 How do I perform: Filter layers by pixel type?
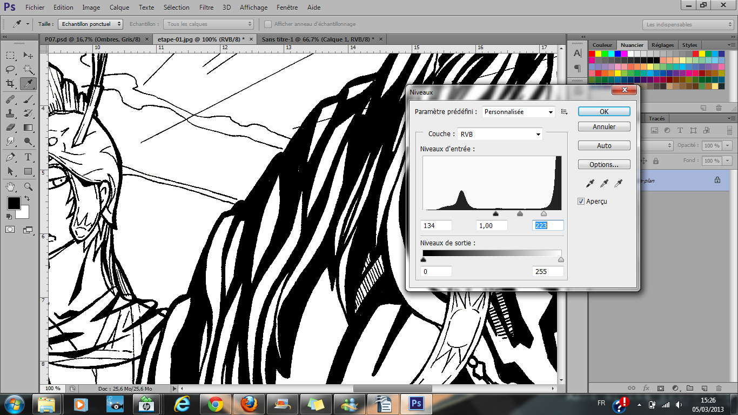pyautogui.click(x=654, y=130)
